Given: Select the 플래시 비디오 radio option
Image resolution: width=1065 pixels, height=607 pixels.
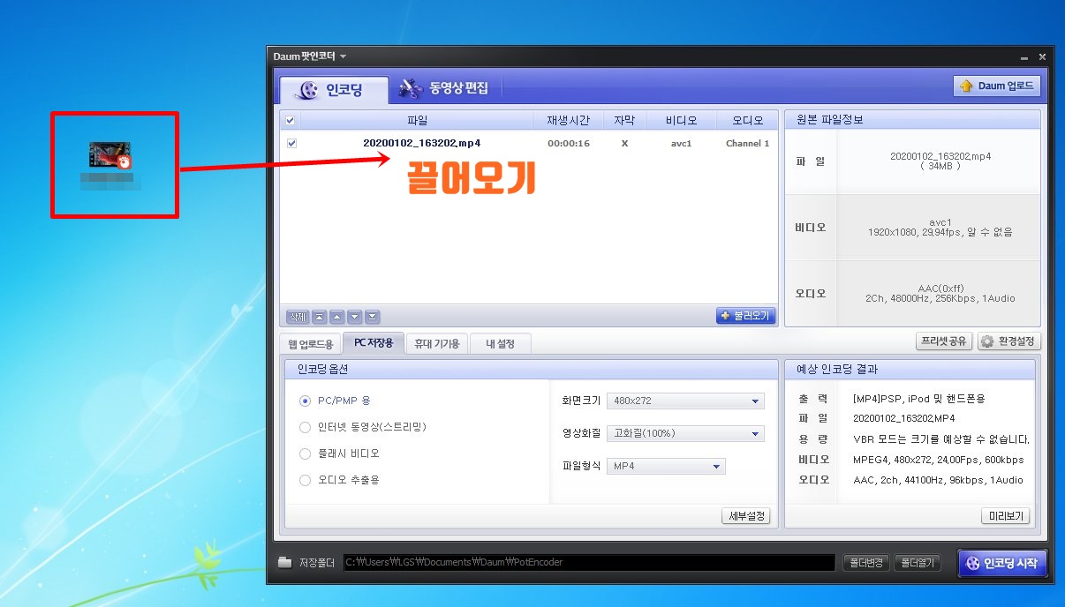Looking at the screenshot, I should tap(305, 453).
